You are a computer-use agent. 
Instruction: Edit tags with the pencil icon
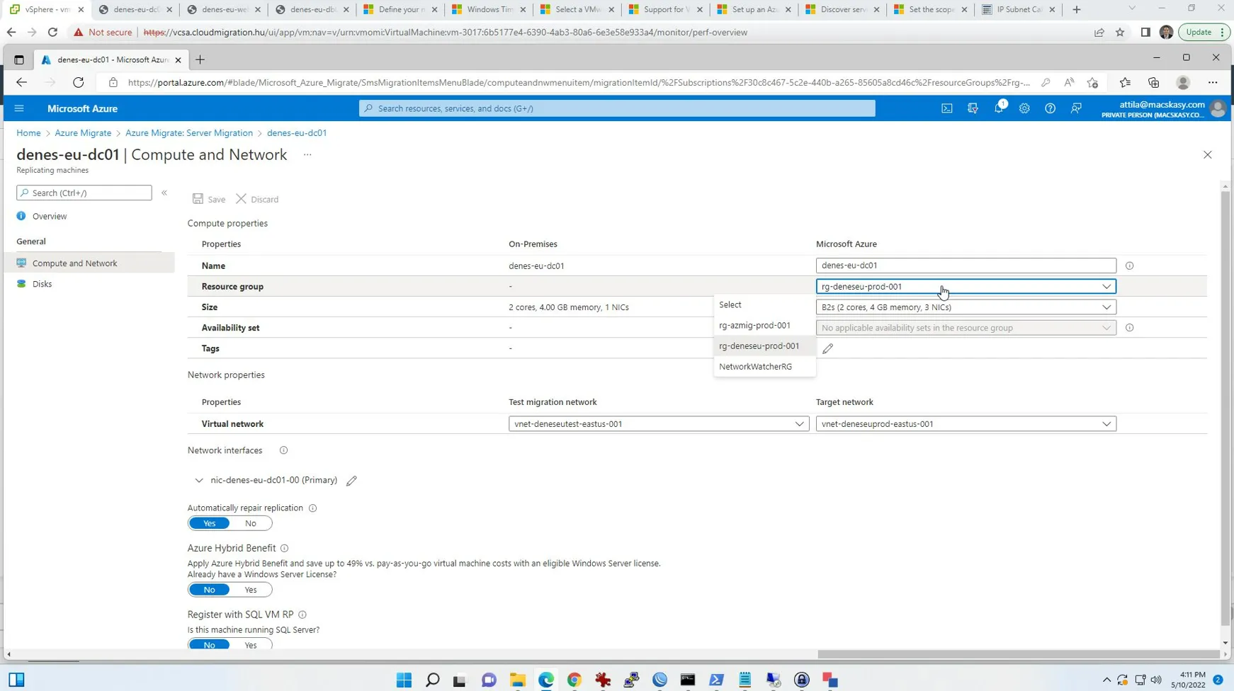[x=827, y=348]
